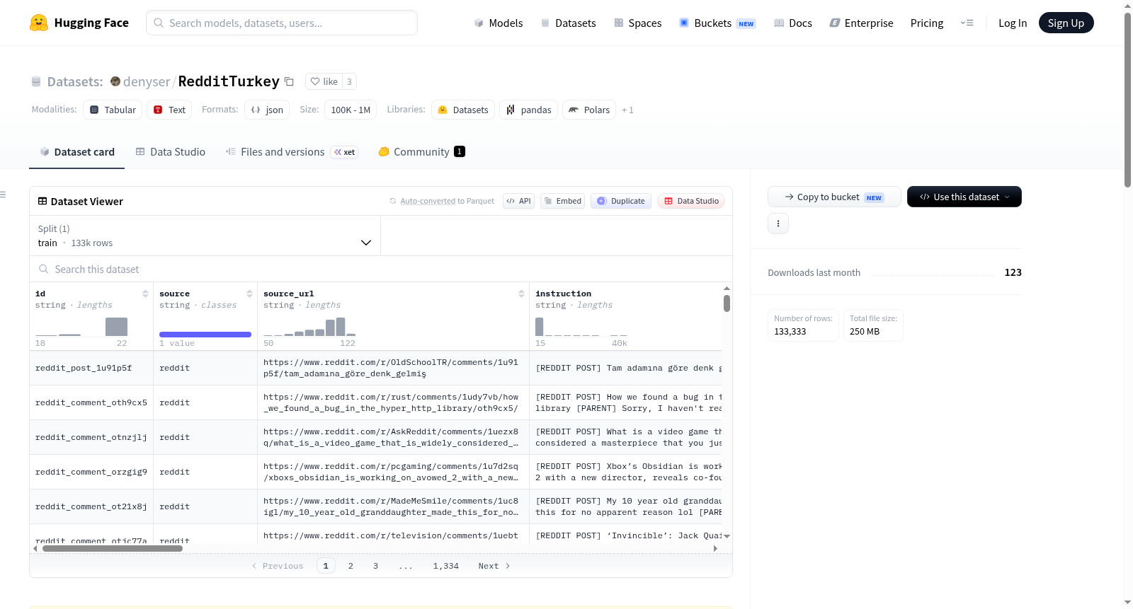Open the Files and versions tab

pyautogui.click(x=292, y=152)
